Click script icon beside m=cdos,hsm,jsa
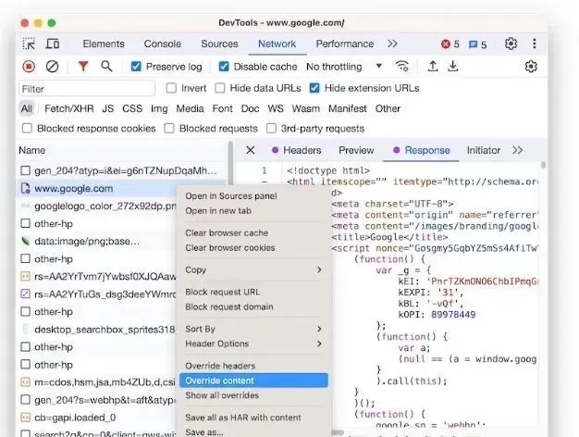Image resolution: width=579 pixels, height=437 pixels. tap(25, 382)
